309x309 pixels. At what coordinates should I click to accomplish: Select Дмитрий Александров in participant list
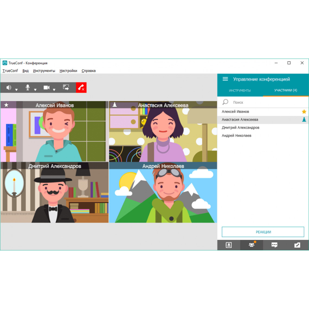tap(263, 127)
